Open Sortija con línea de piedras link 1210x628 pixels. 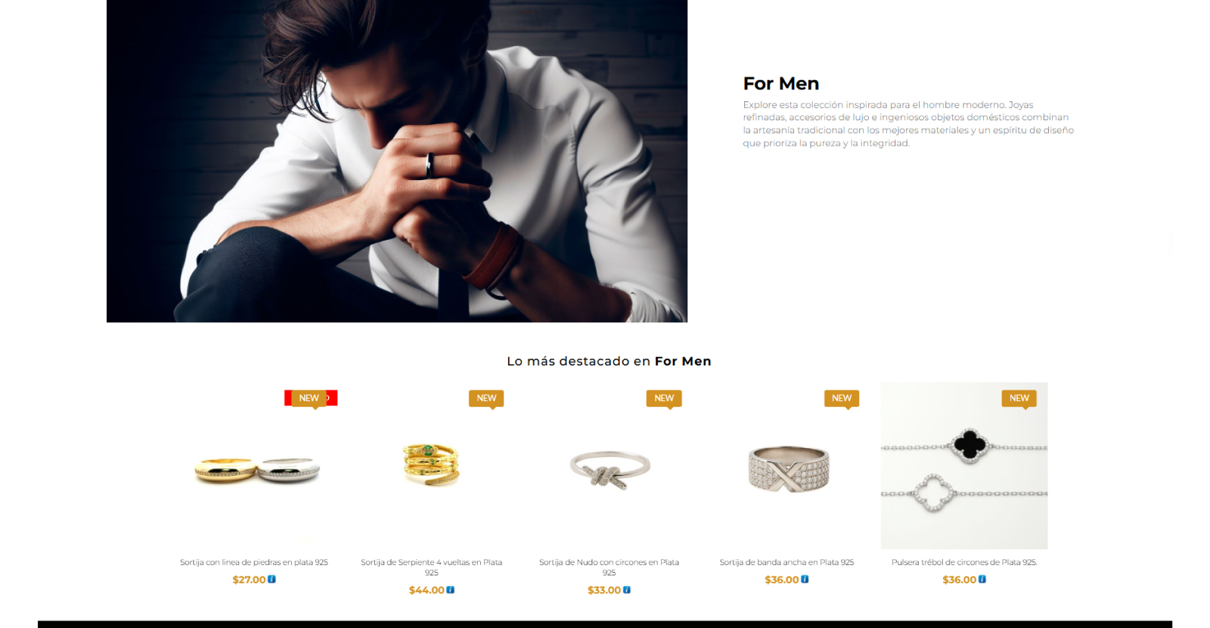tap(254, 562)
